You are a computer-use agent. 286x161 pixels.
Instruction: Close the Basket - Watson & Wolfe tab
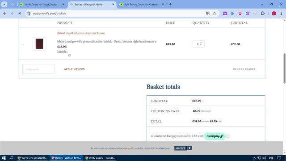coord(113,4)
